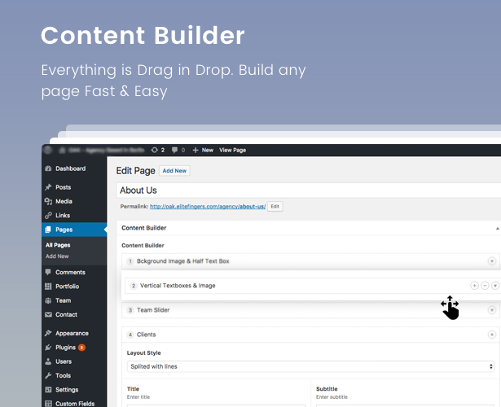Image resolution: width=501 pixels, height=407 pixels.
Task: Open Links in the sidebar
Action: [x=63, y=216]
